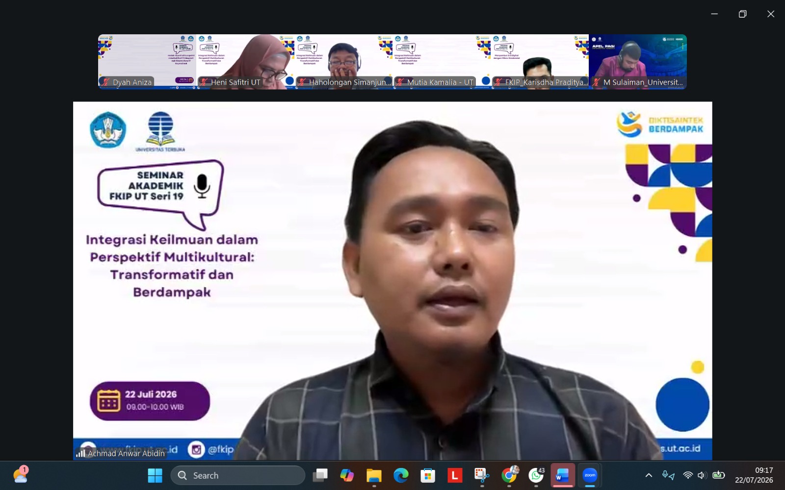Open Task View on the taskbar
The width and height of the screenshot is (785, 490).
coord(320,475)
